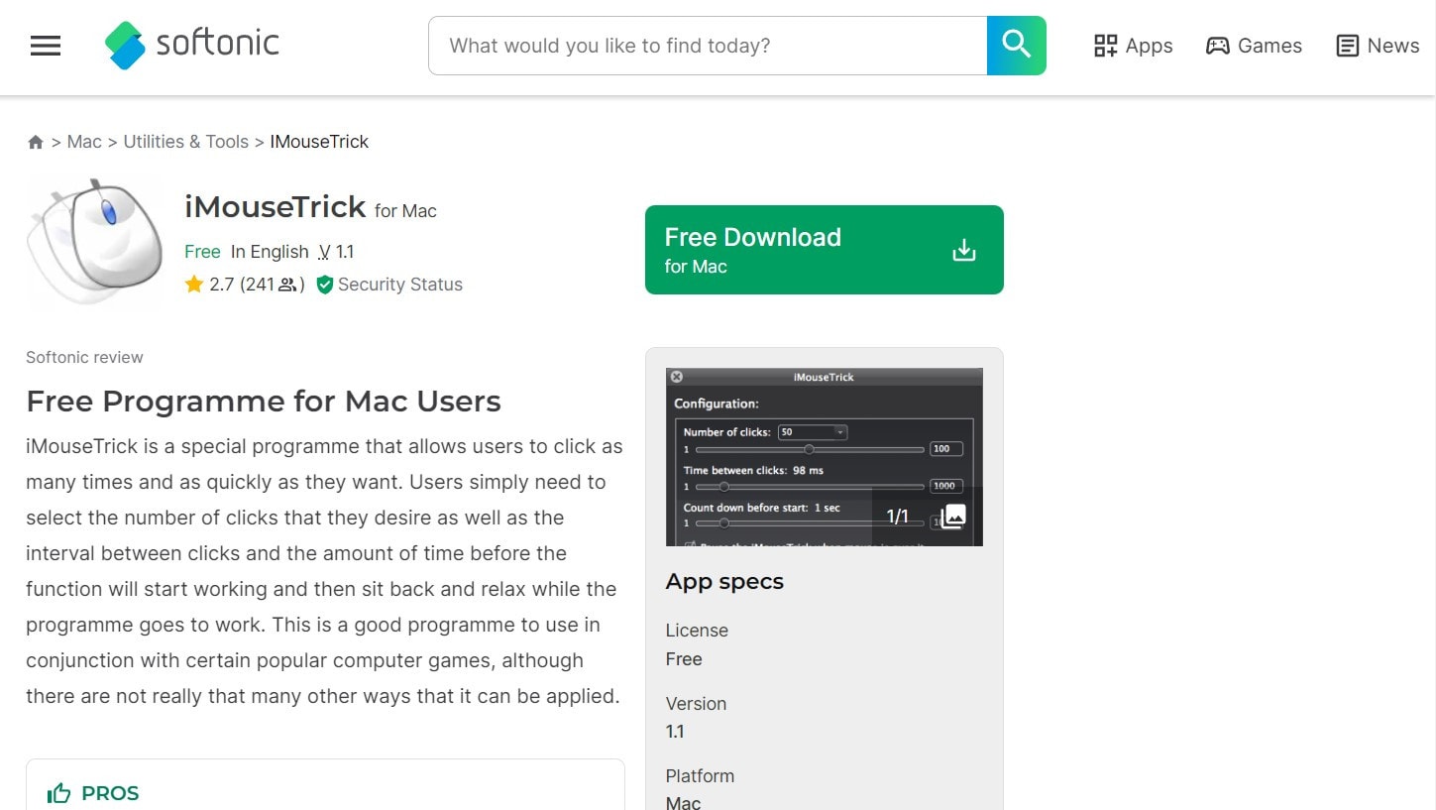Click the Free Download for Mac button
This screenshot has height=810, width=1436.
(x=825, y=250)
